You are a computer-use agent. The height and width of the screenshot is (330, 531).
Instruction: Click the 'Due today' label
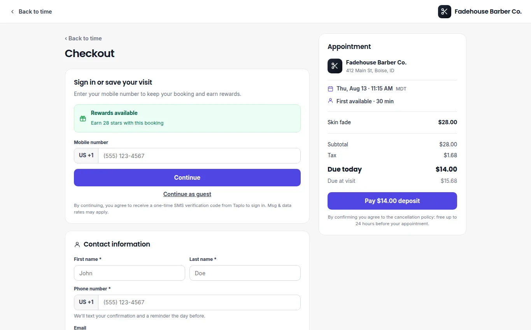pyautogui.click(x=345, y=169)
